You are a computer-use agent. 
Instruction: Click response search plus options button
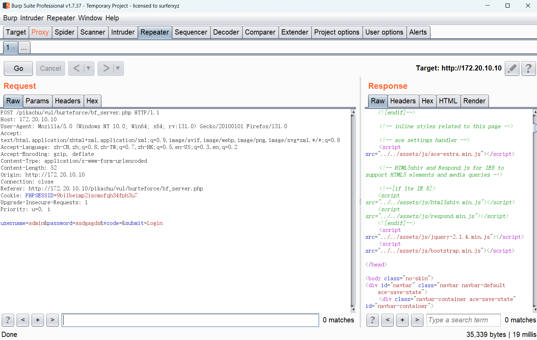pos(402,320)
